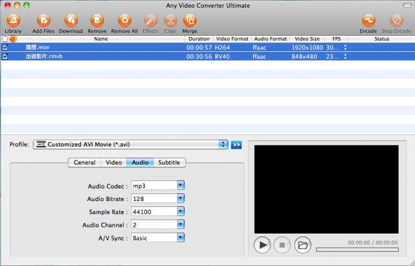Viewport: 415px width, 266px height.
Task: Select the file row ending in .rmvb
Action: [x=207, y=56]
